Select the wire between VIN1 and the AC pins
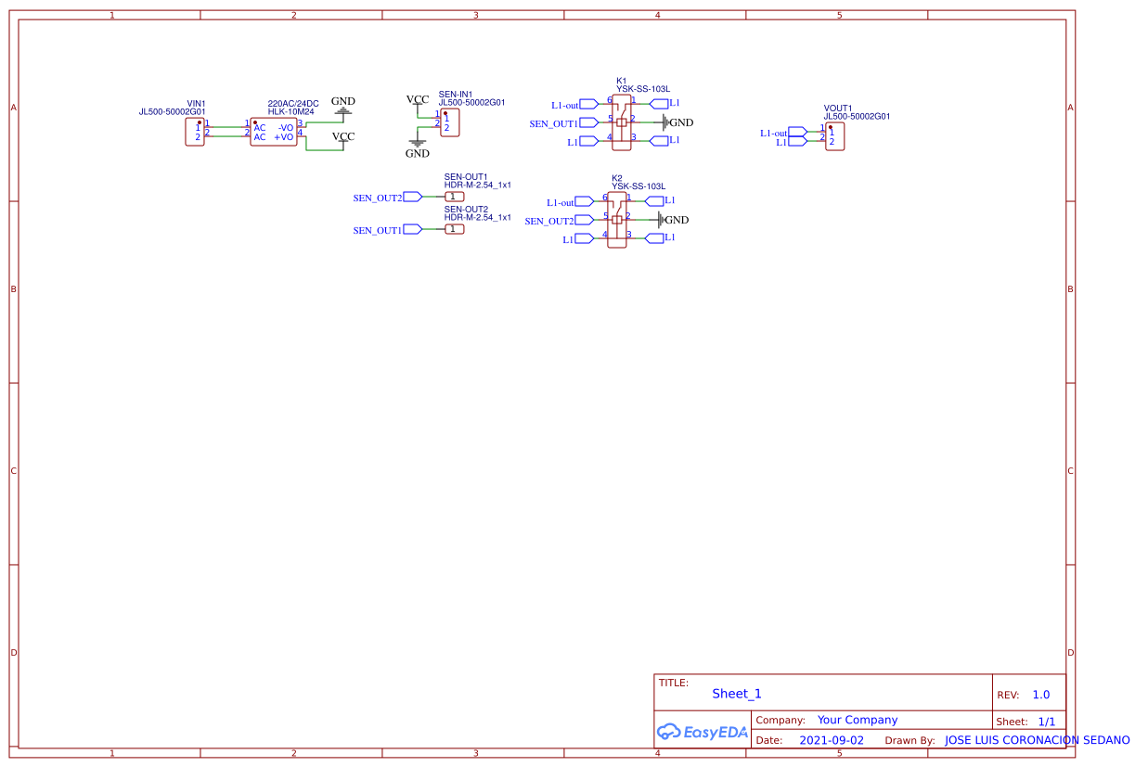Image resolution: width=1148 pixels, height=767 pixels. (x=227, y=125)
